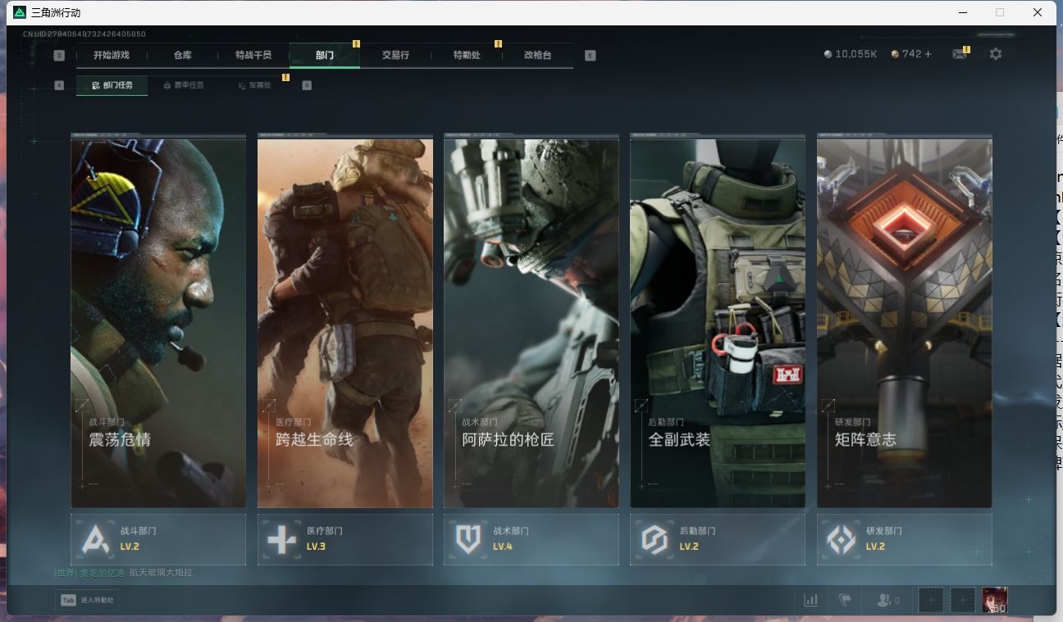Open the mail inbox envelope icon
Viewport: 1063px width, 622px height.
[x=959, y=54]
